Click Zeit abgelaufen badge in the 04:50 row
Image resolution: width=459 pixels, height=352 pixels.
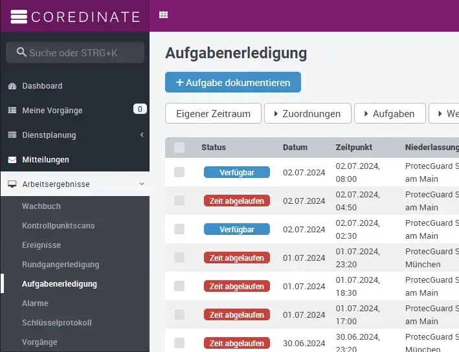237,201
